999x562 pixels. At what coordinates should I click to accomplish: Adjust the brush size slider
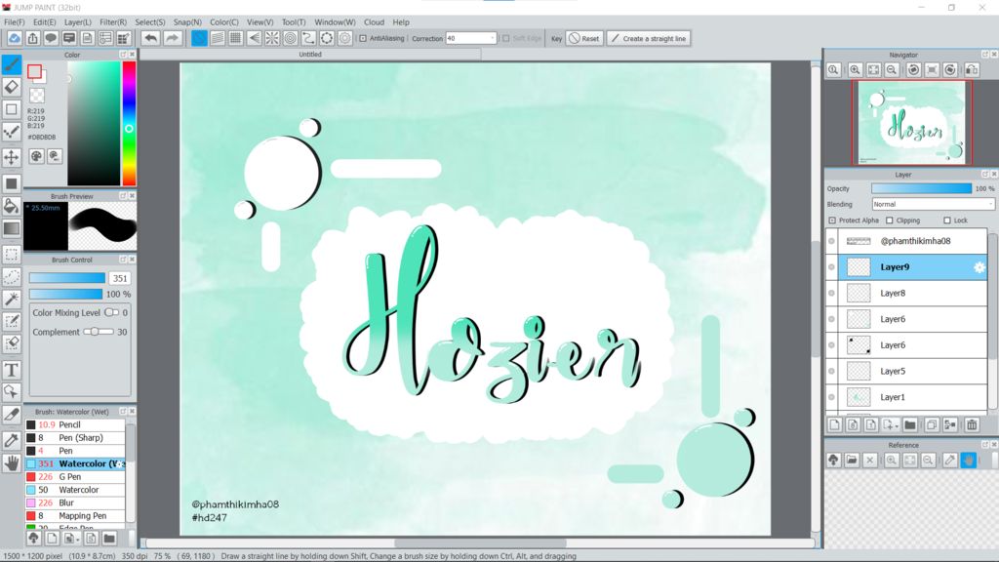pos(67,278)
